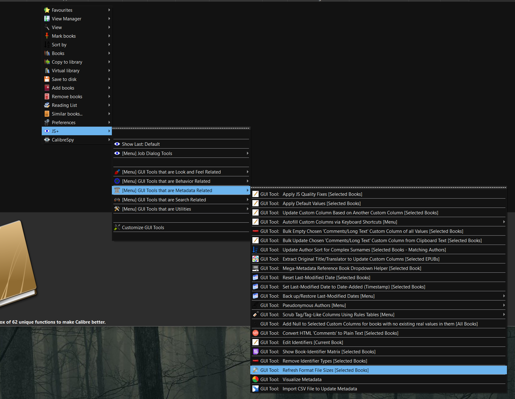Open the Reading List menu
The width and height of the screenshot is (515, 399).
coord(77,105)
